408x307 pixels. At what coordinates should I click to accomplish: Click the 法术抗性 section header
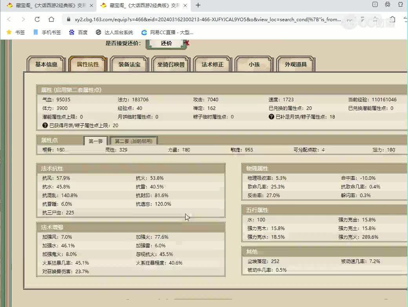point(131,168)
